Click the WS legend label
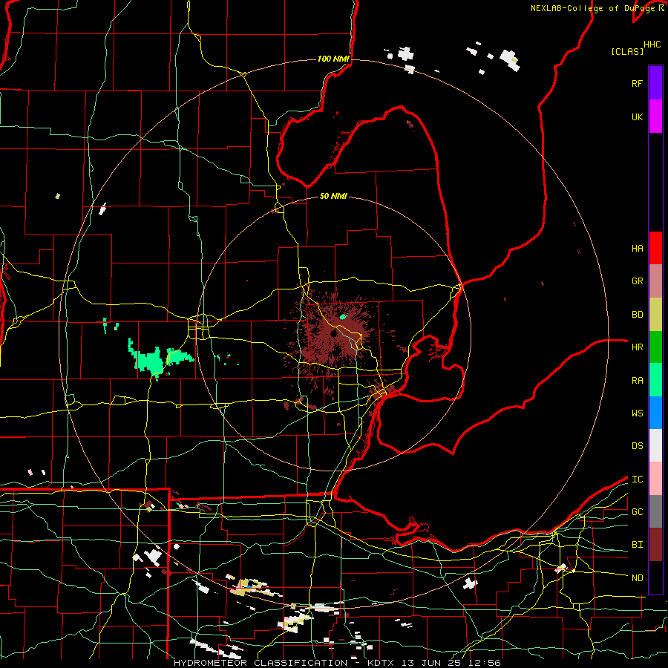 (637, 413)
